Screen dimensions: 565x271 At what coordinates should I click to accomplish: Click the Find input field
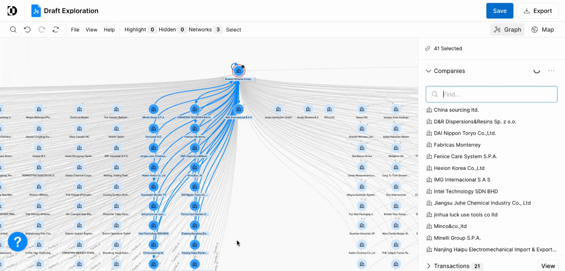(494, 94)
